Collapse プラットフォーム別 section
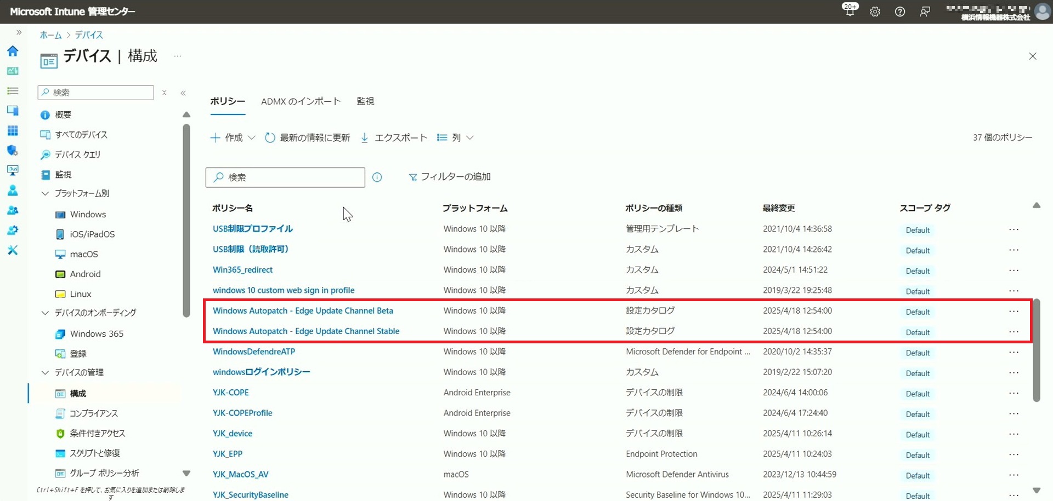The image size is (1053, 501). click(x=76, y=193)
